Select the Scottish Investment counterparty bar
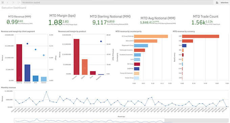The image size is (230, 123). 137,55
